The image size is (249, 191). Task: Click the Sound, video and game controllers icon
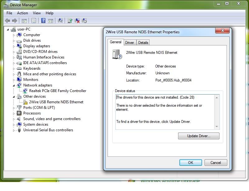point(19,119)
